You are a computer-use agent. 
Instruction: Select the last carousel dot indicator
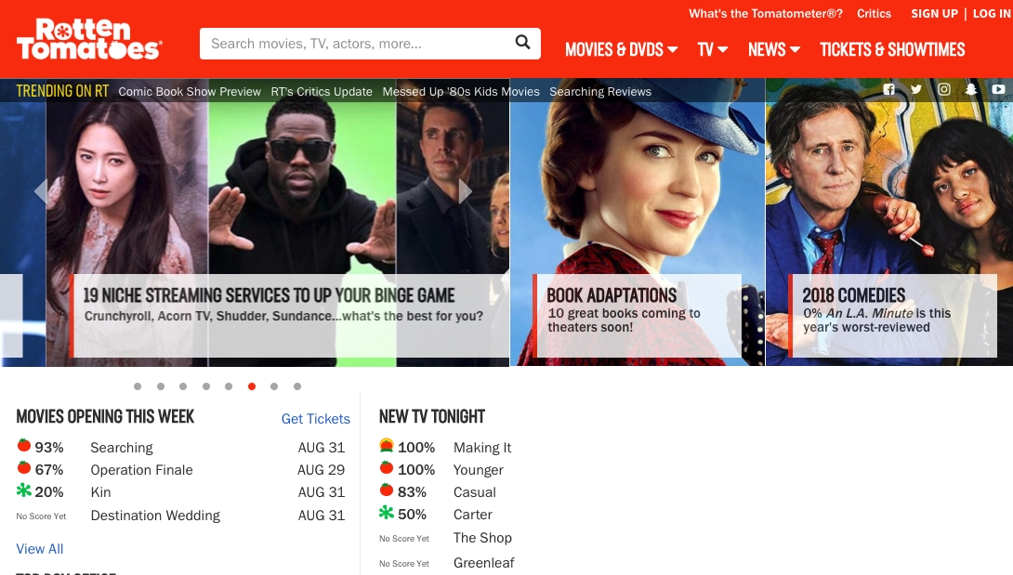[297, 386]
